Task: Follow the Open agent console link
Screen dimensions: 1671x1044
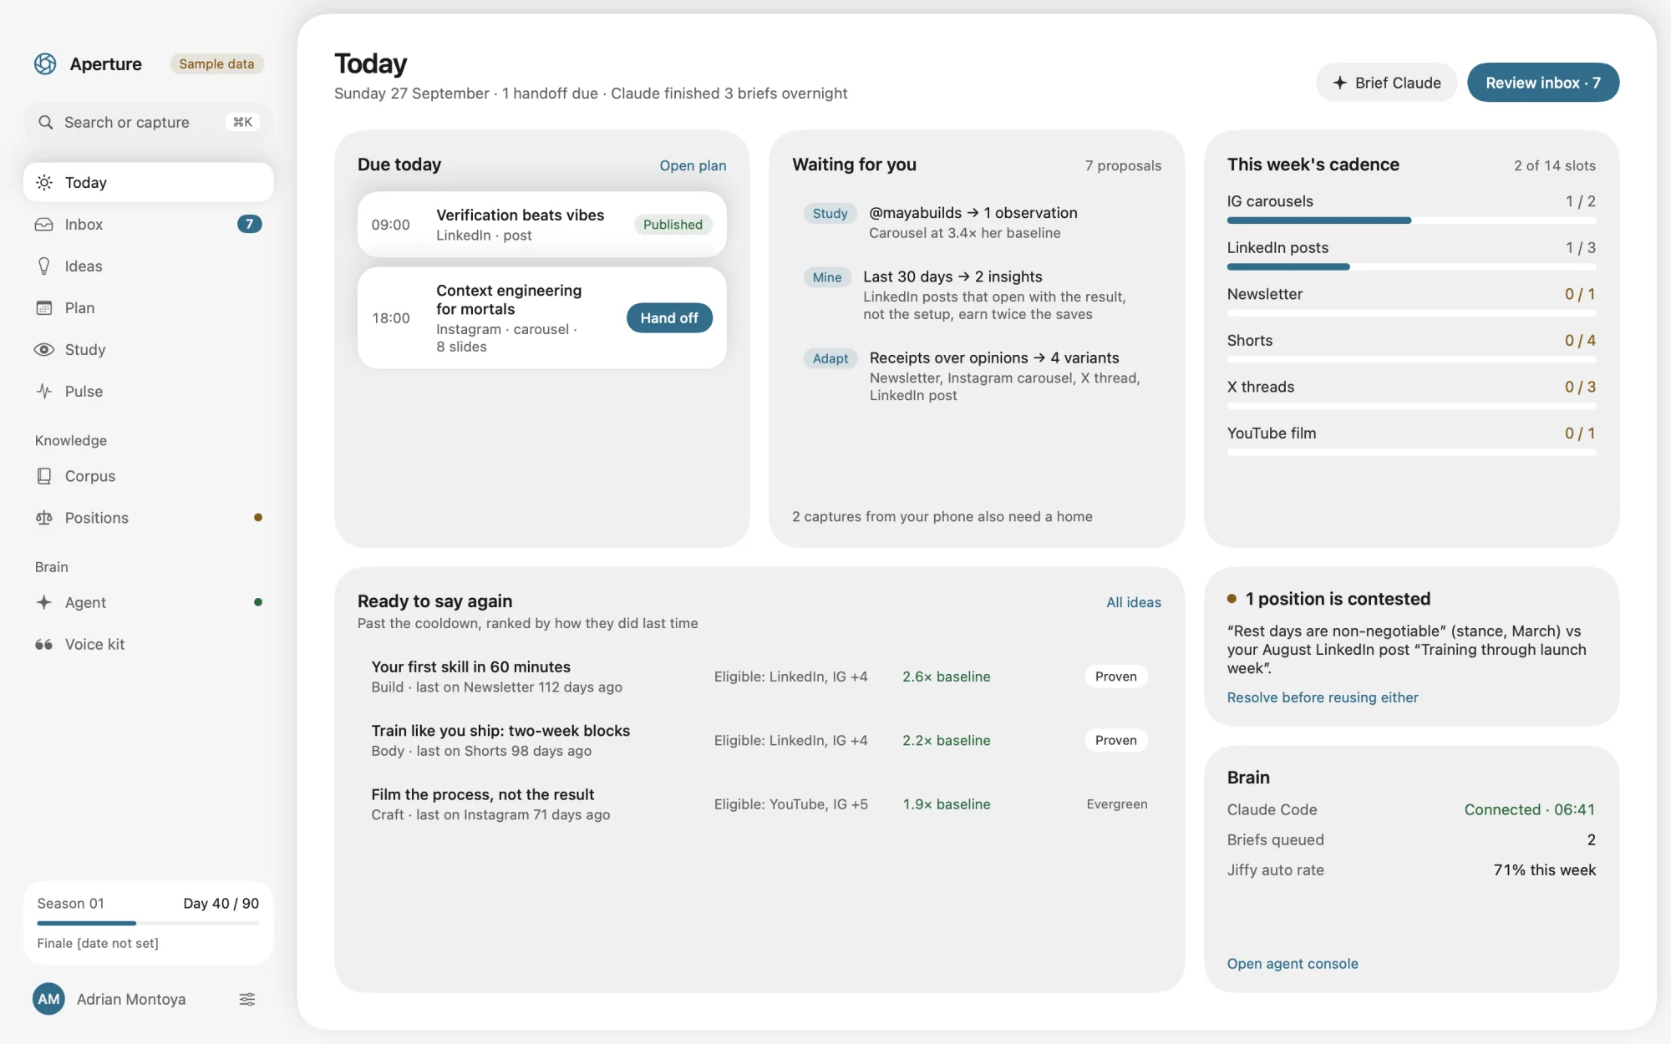Action: point(1293,963)
